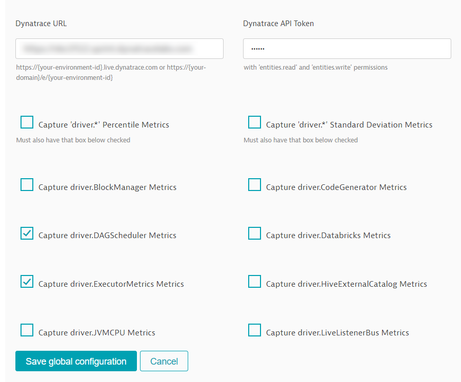The image size is (461, 382).
Task: Click 'Capture driver.JVMCPU Metrics' label
Action: [x=97, y=333]
